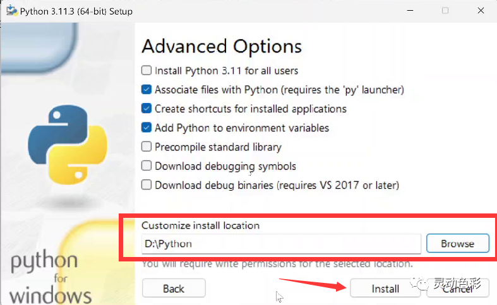Click the Python installer icon in title bar
Viewport: 497px width, 305px height.
[x=12, y=11]
